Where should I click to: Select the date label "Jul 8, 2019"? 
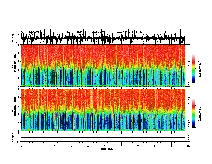click(x=75, y=32)
